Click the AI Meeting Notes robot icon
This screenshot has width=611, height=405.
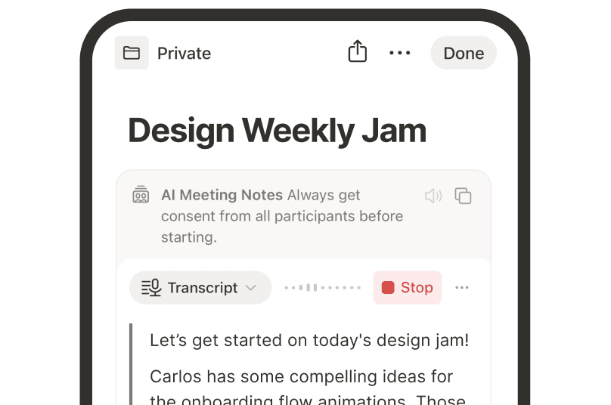141,195
